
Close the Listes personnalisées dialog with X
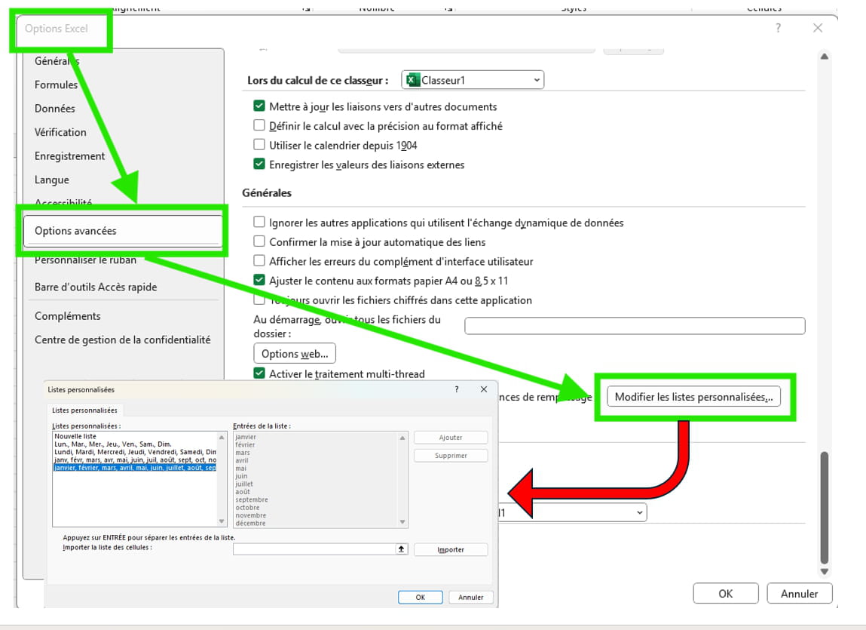point(483,389)
